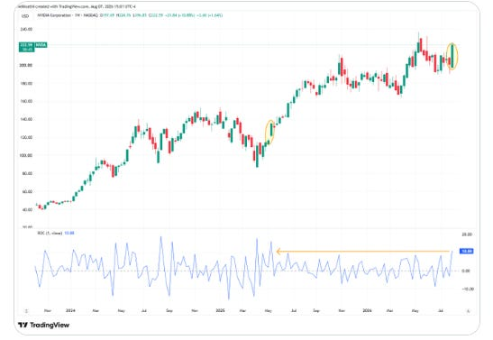Click the OHLC values in chart legend
Viewport: 493px width, 340px height.
tap(161, 15)
